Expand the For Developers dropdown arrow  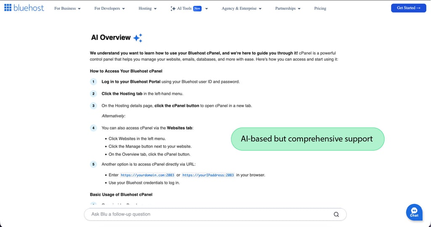coord(123,9)
